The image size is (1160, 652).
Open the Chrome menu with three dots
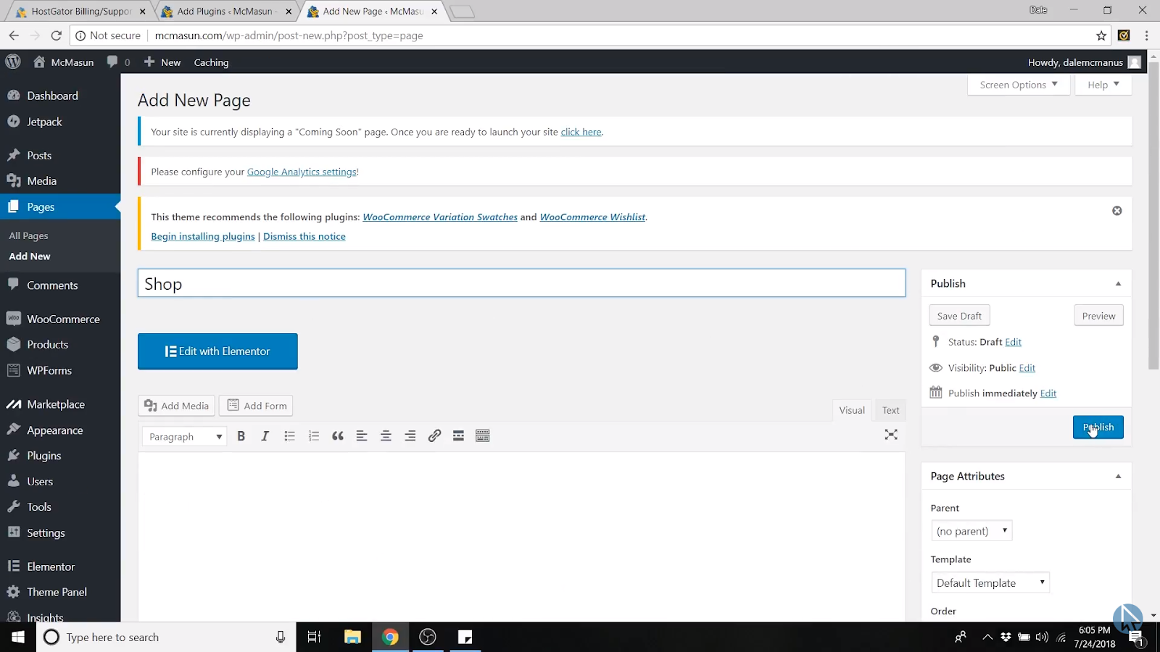(x=1146, y=35)
